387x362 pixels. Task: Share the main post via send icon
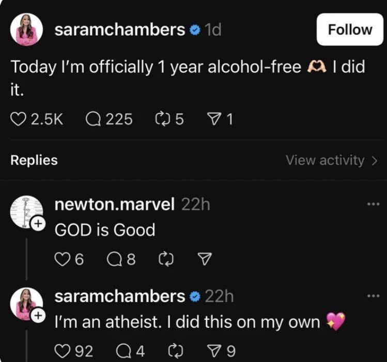[x=212, y=119]
